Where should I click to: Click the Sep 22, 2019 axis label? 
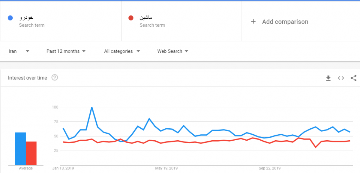[270, 168]
